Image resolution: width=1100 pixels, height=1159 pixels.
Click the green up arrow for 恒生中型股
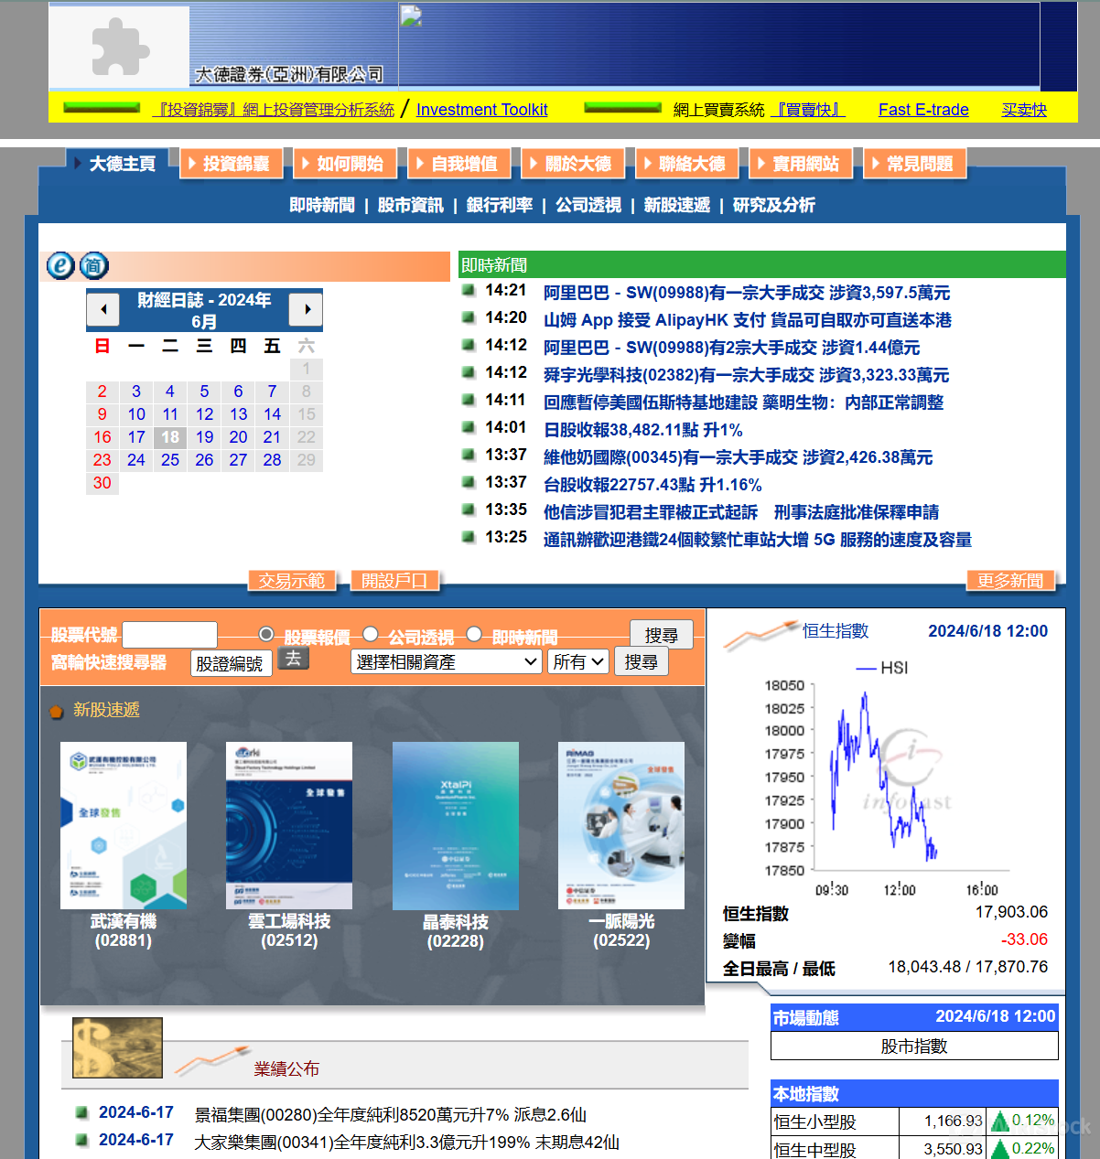pyautogui.click(x=1000, y=1149)
